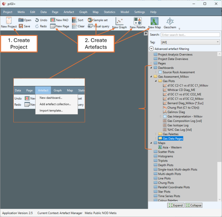Click the New Map toolbar icon
Screen dimensions: 222x217
(154, 21)
